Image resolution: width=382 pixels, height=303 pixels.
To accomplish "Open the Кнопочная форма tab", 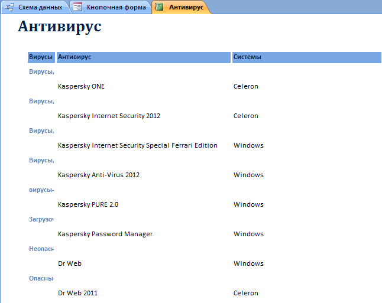I will point(112,7).
